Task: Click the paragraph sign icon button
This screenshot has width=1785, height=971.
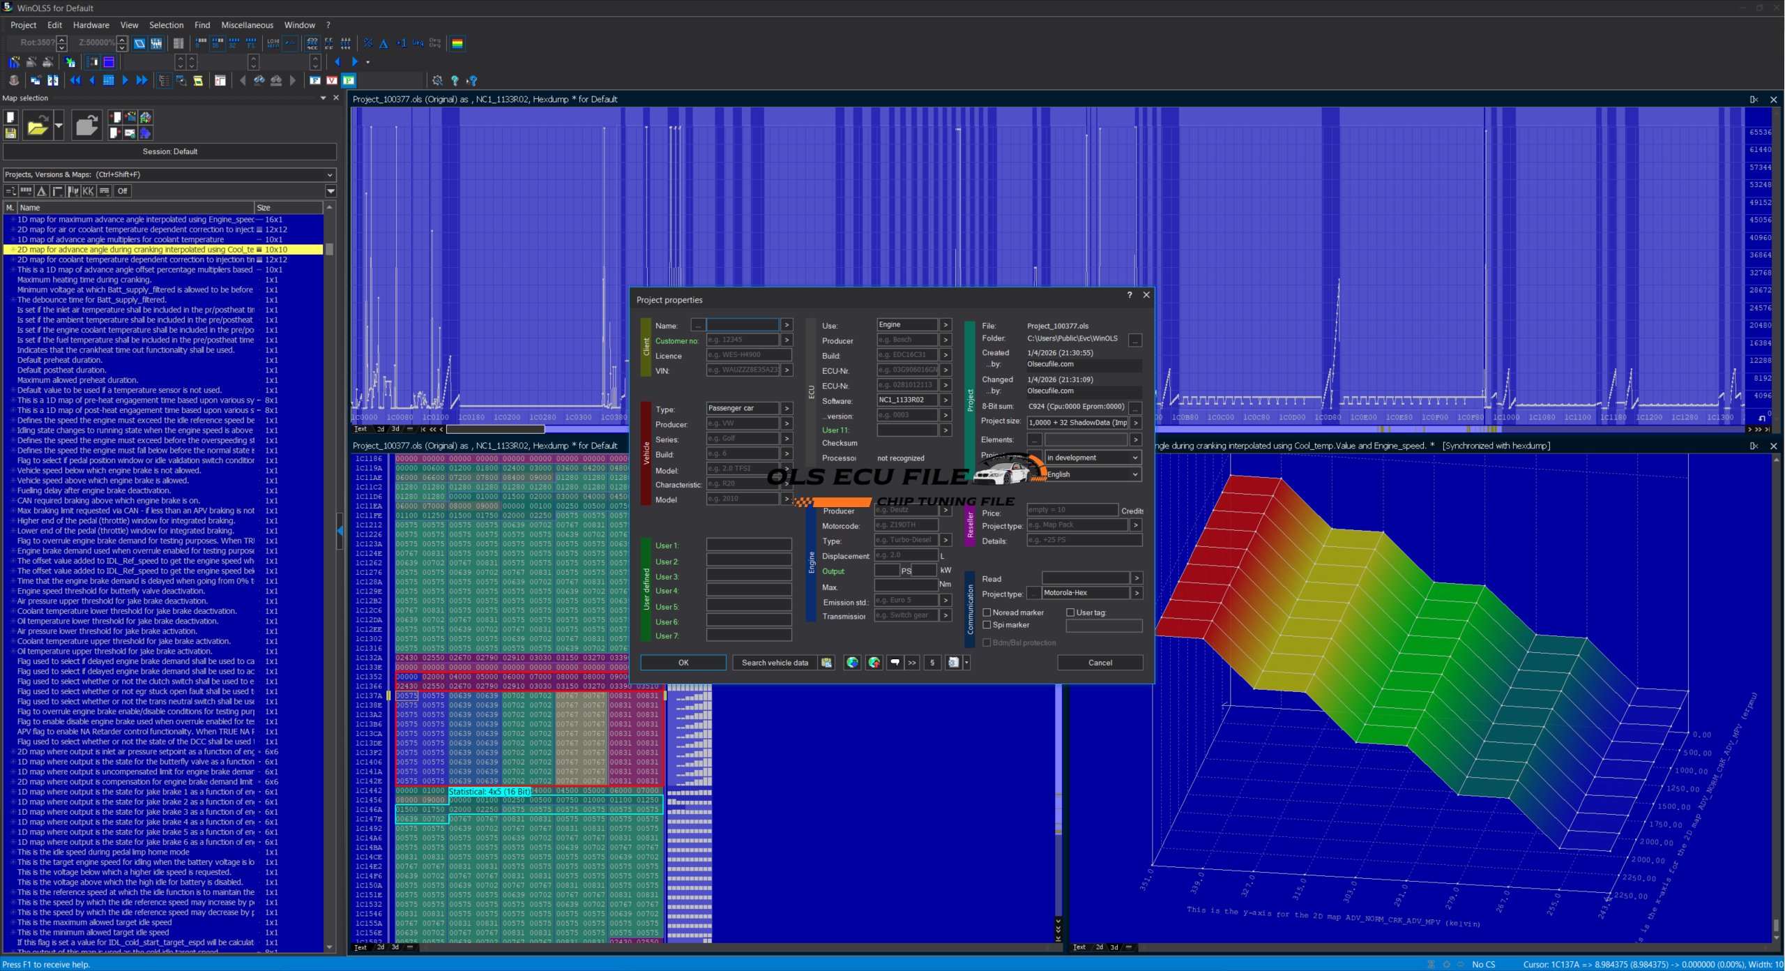Action: (932, 663)
